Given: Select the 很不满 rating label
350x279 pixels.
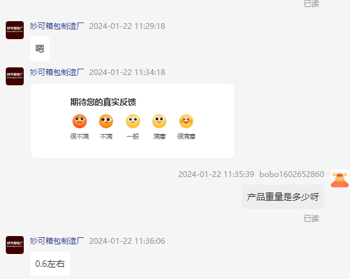Looking at the screenshot, I should (80, 136).
